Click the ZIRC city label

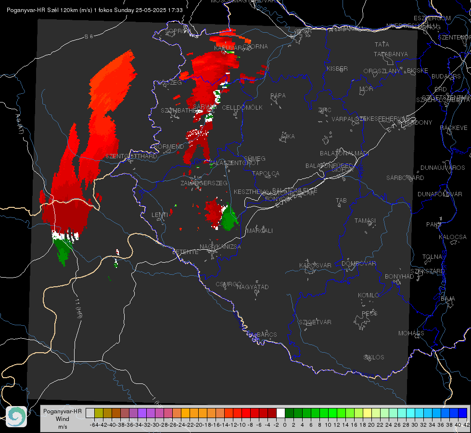(x=325, y=110)
